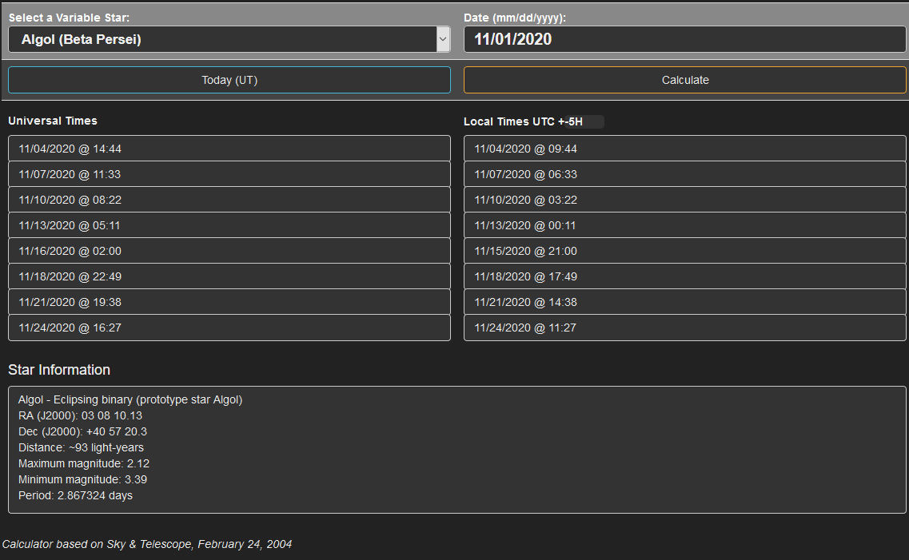This screenshot has width=909, height=560.
Task: Select universal time 11/07/2020 @ 11:33
Action: [x=229, y=174]
